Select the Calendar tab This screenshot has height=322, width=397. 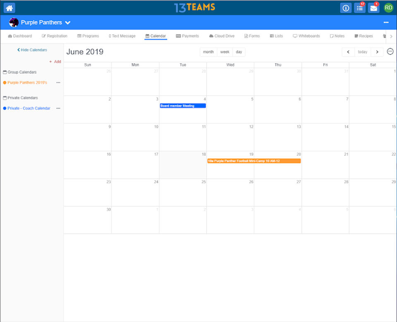[156, 36]
